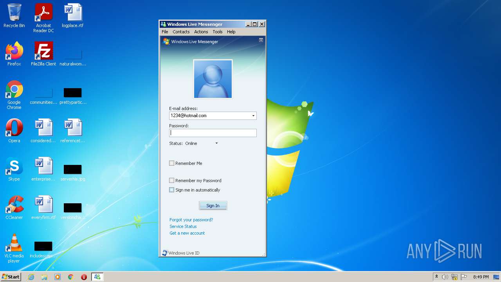Click the volume speaker tray icon

pyautogui.click(x=445, y=277)
